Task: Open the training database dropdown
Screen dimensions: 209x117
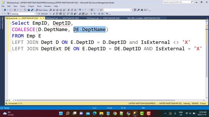Action: tap(35, 14)
